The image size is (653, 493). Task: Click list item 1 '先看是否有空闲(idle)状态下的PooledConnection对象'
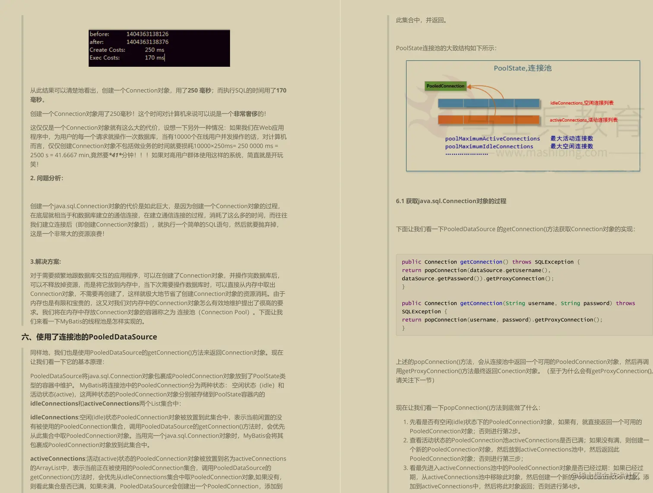(526, 427)
